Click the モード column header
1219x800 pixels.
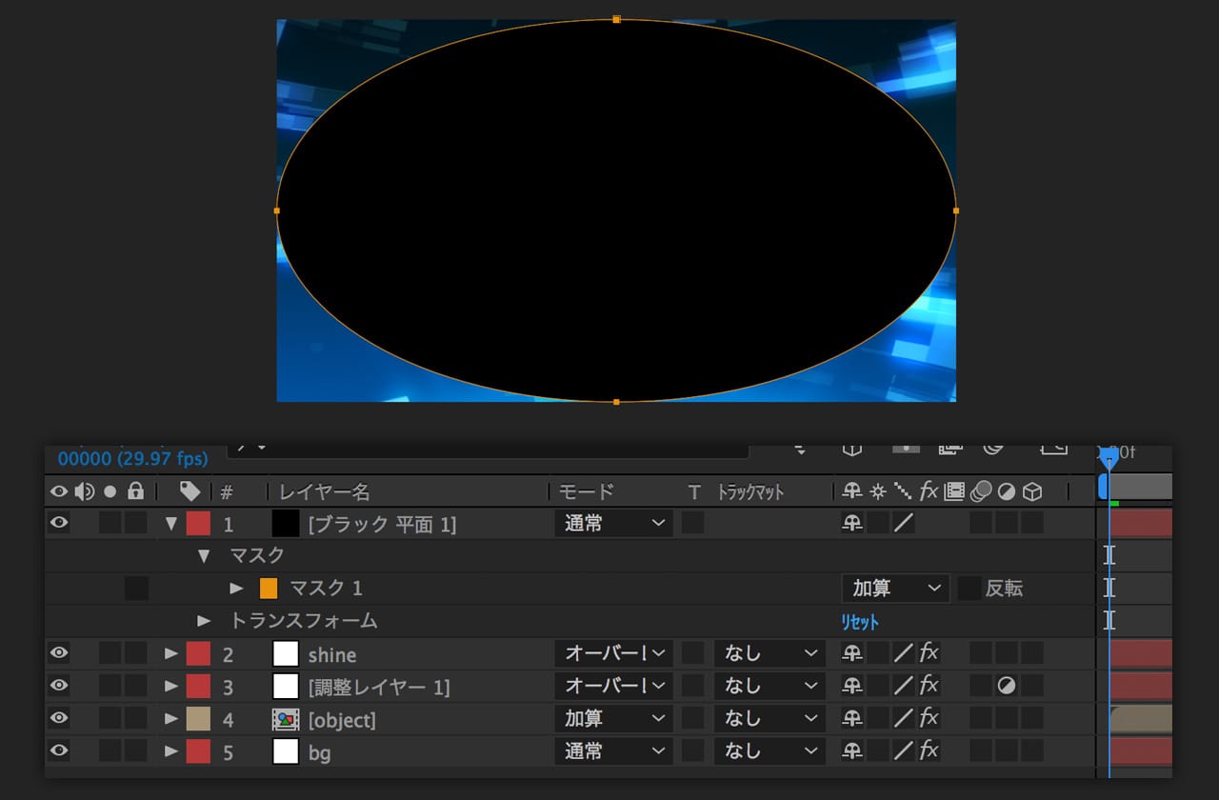[x=587, y=492]
